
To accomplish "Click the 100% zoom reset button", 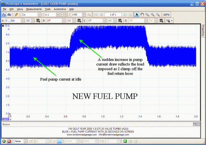I will point(166,15).
